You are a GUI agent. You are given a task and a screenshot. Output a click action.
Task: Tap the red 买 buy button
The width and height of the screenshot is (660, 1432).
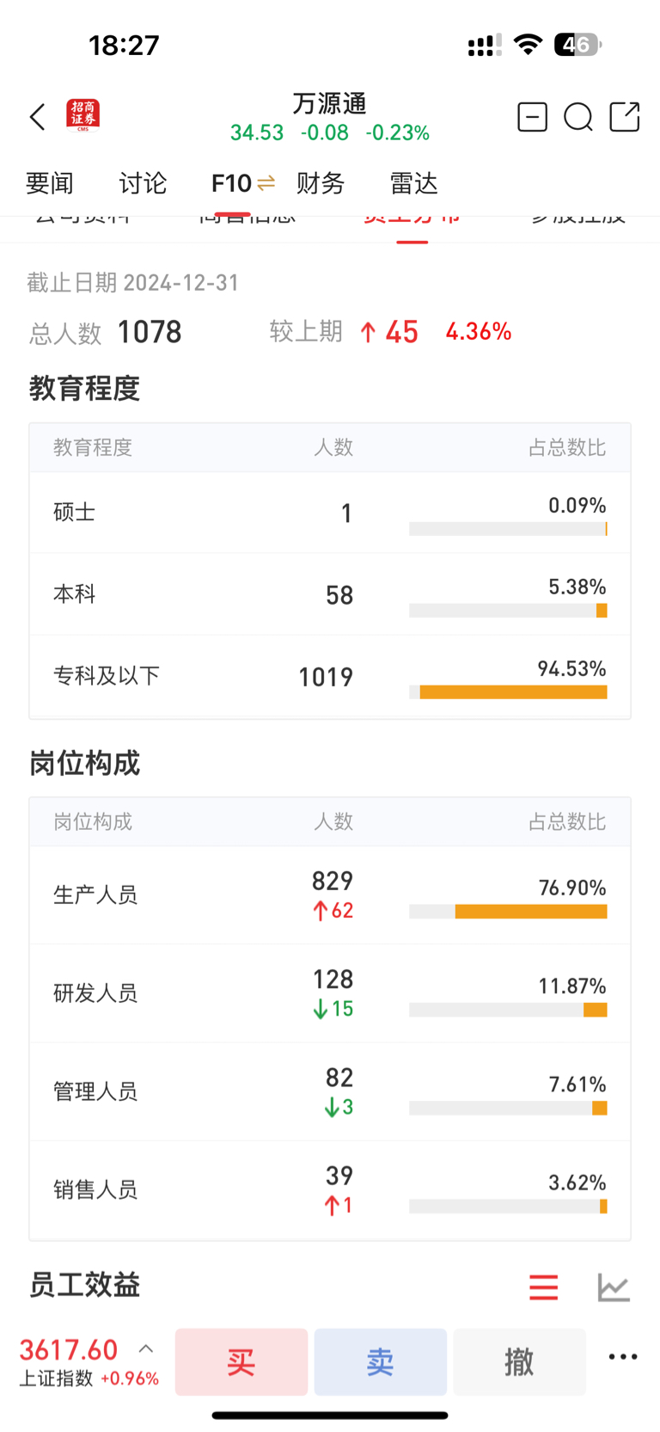241,1361
